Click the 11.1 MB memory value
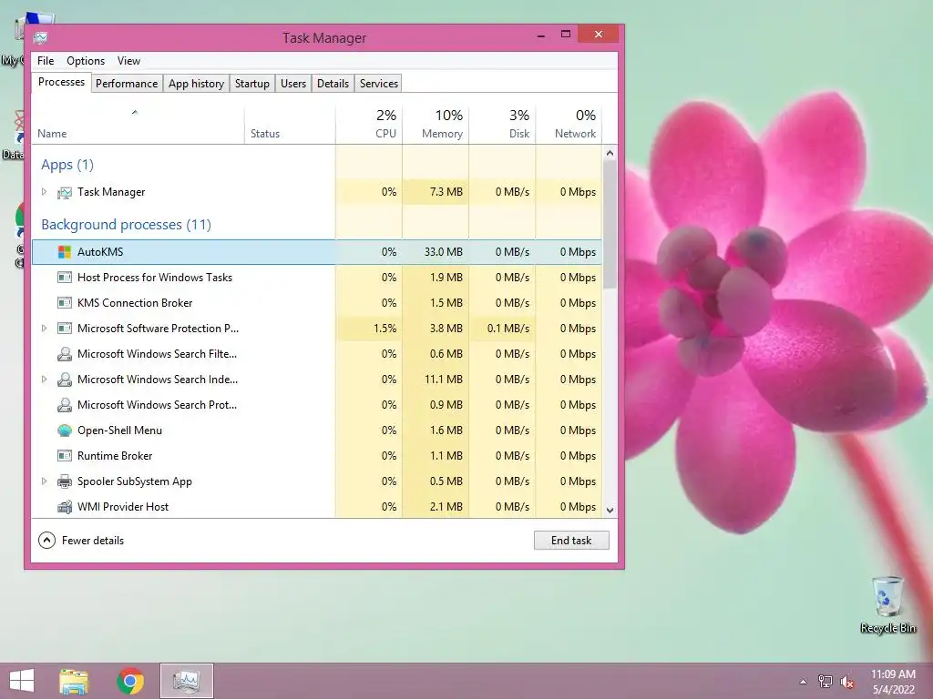The height and width of the screenshot is (699, 933). pos(436,380)
